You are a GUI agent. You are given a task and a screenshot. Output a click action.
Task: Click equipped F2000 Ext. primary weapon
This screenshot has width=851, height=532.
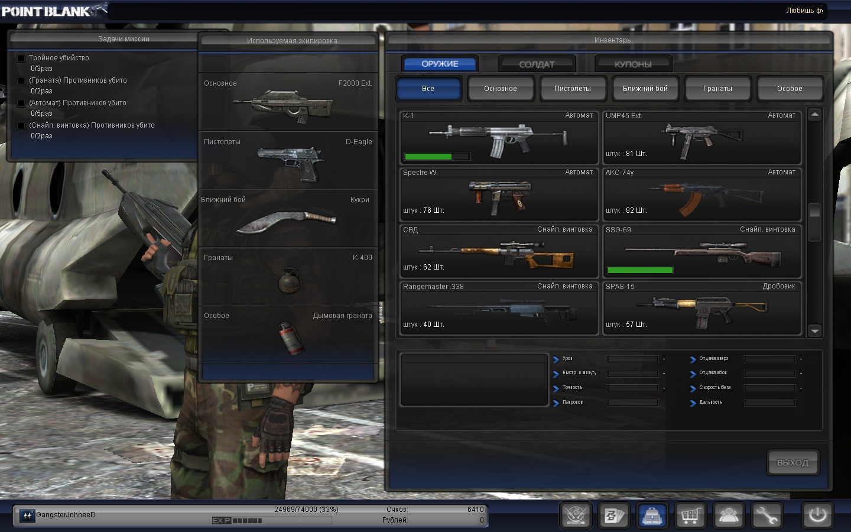(x=288, y=102)
